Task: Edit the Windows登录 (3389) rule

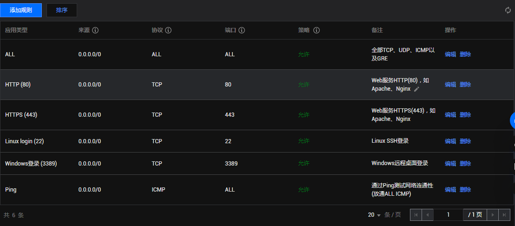Action: coord(450,164)
